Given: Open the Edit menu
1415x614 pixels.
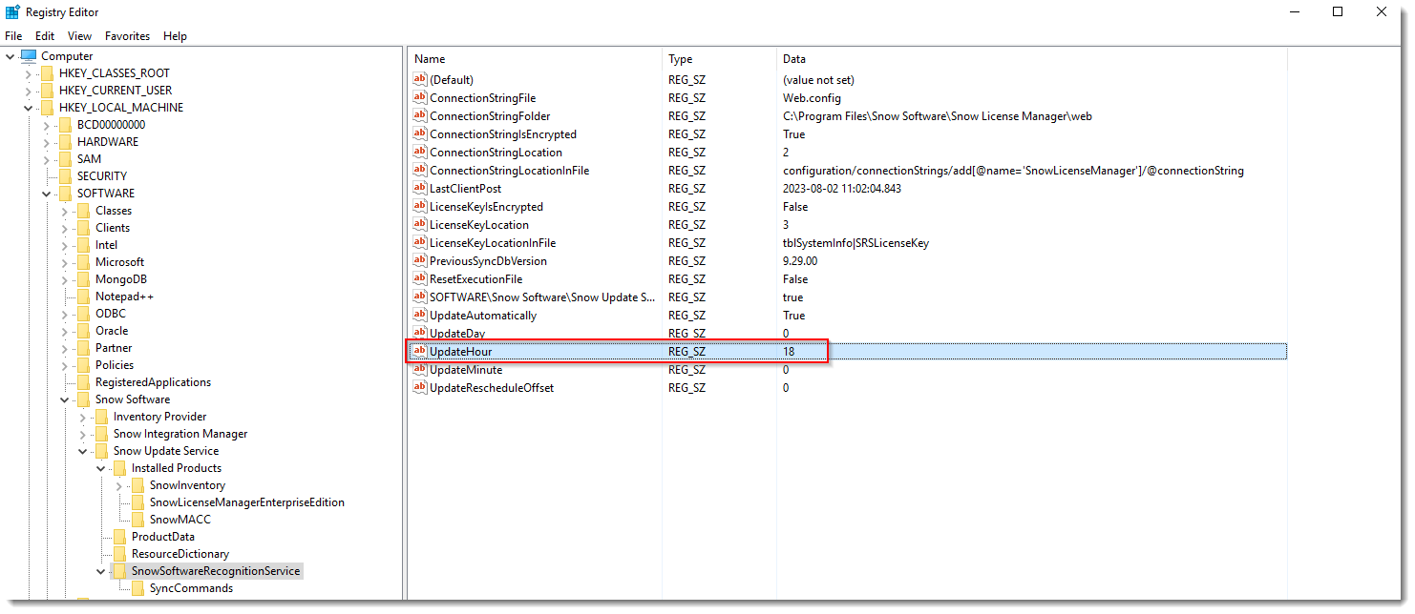Looking at the screenshot, I should [x=45, y=36].
